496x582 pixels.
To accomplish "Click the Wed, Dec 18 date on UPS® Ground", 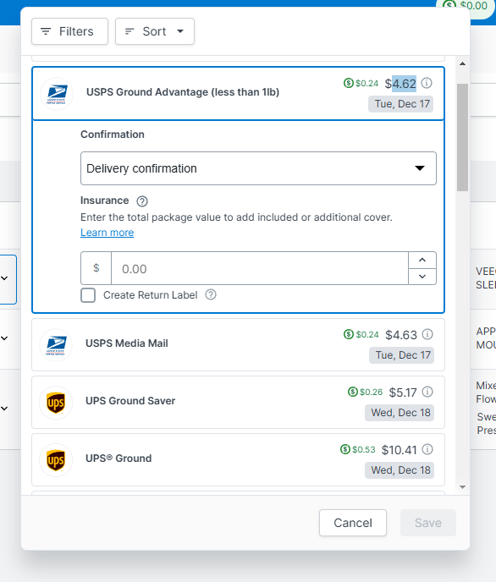I will (400, 470).
